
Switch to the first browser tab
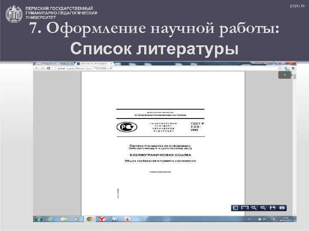click(x=54, y=63)
